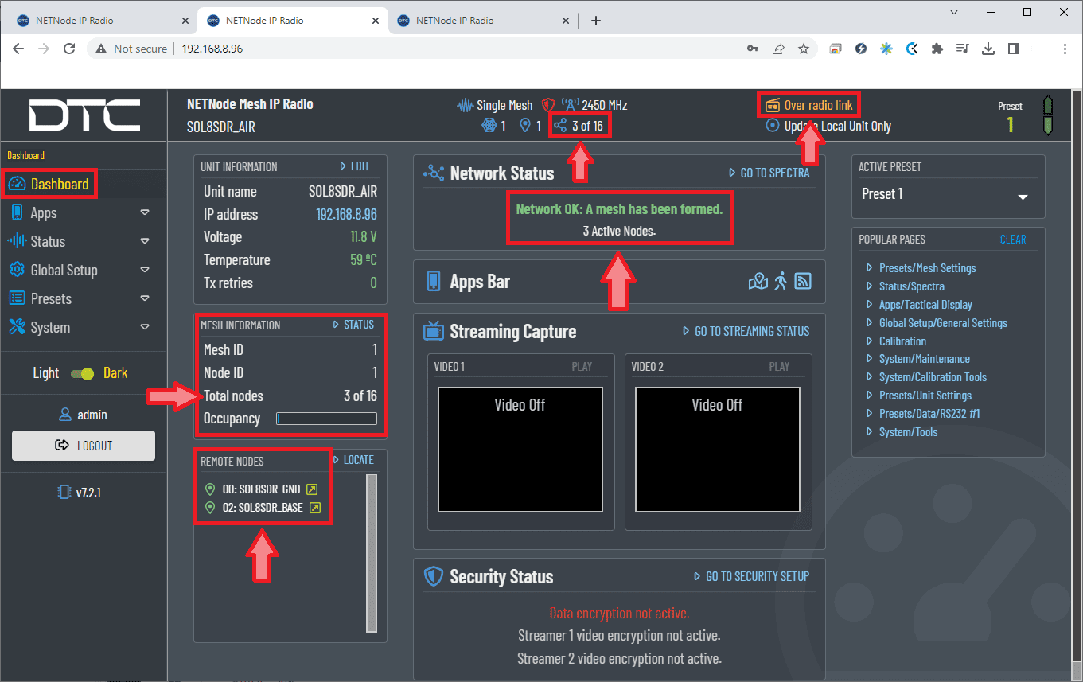The height and width of the screenshot is (682, 1083).
Task: Open remote node SOL8SDR_BASE external link icon
Action: coord(315,508)
